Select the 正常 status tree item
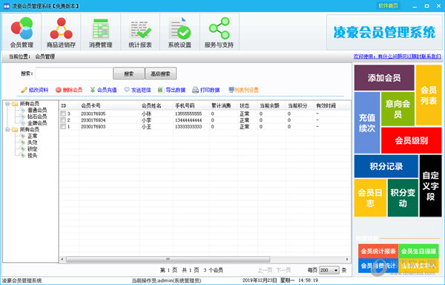The image size is (445, 285). click(x=33, y=137)
